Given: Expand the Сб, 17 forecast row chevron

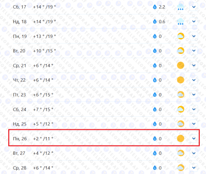Looking at the screenshot, I should (x=194, y=7).
